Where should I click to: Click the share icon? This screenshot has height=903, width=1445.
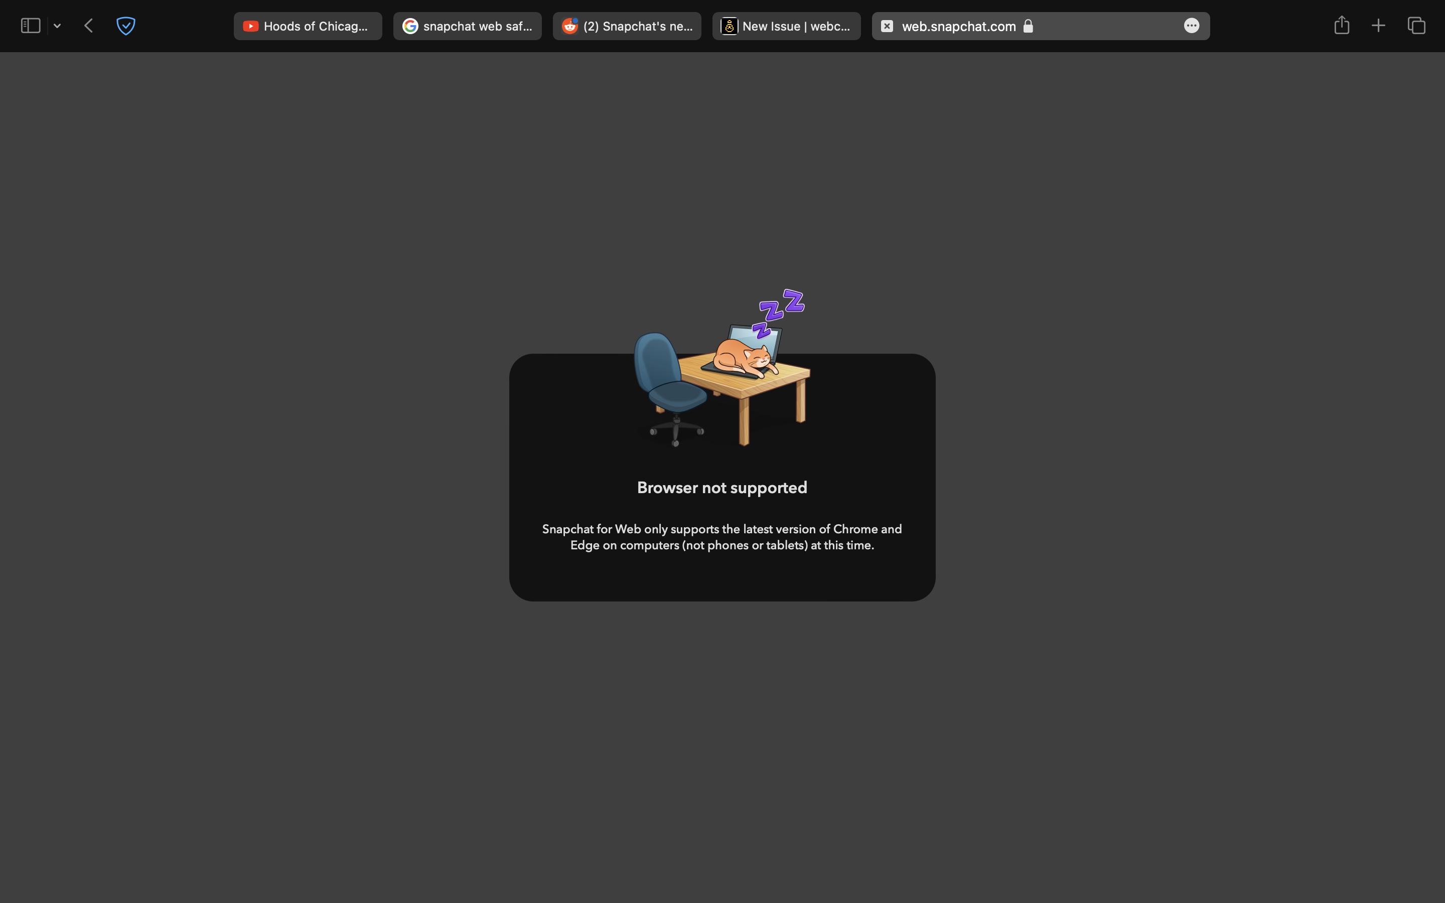pos(1341,25)
